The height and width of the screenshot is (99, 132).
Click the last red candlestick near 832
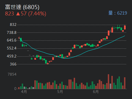125,28
